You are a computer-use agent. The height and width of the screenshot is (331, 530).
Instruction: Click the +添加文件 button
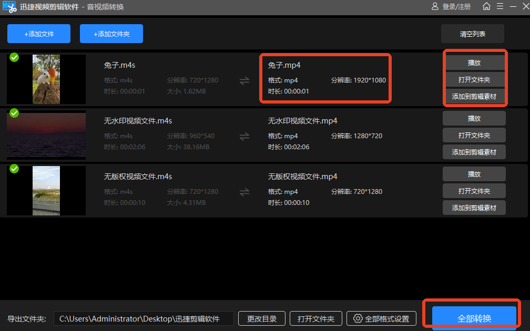[38, 33]
